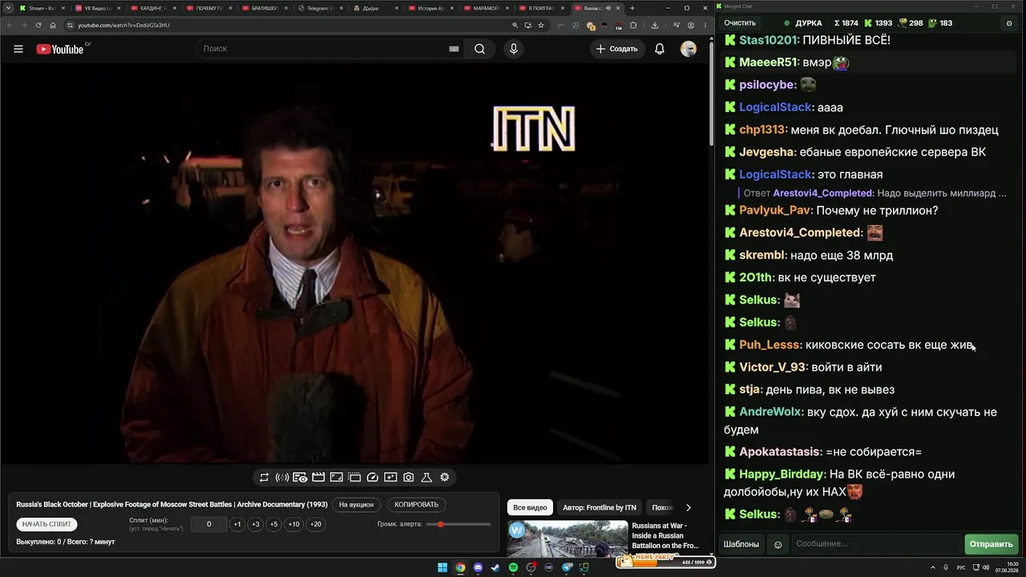Open the on-screen keyboard in search box

point(454,49)
